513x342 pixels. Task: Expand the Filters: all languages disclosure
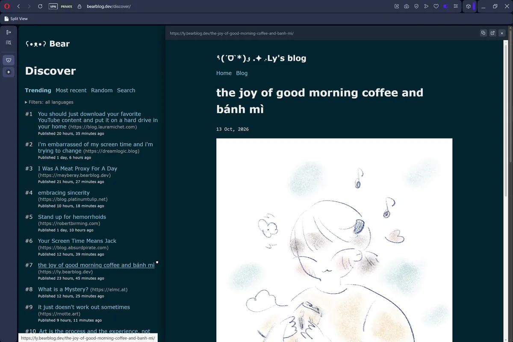(49, 102)
